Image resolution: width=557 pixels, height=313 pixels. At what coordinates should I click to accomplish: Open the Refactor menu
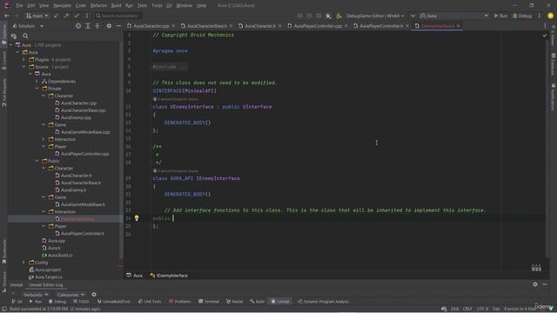pos(98,5)
